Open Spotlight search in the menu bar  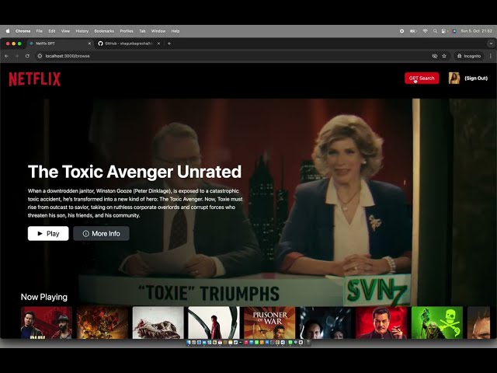[435, 31]
